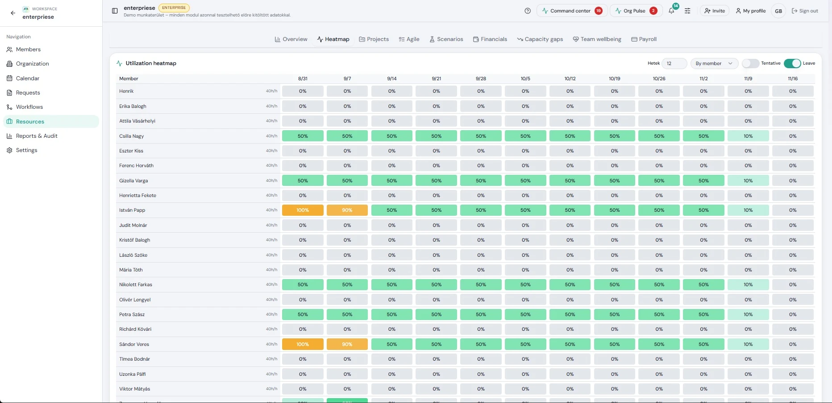Viewport: 832px width, 403px height.
Task: Open the help question mark icon
Action: [528, 11]
